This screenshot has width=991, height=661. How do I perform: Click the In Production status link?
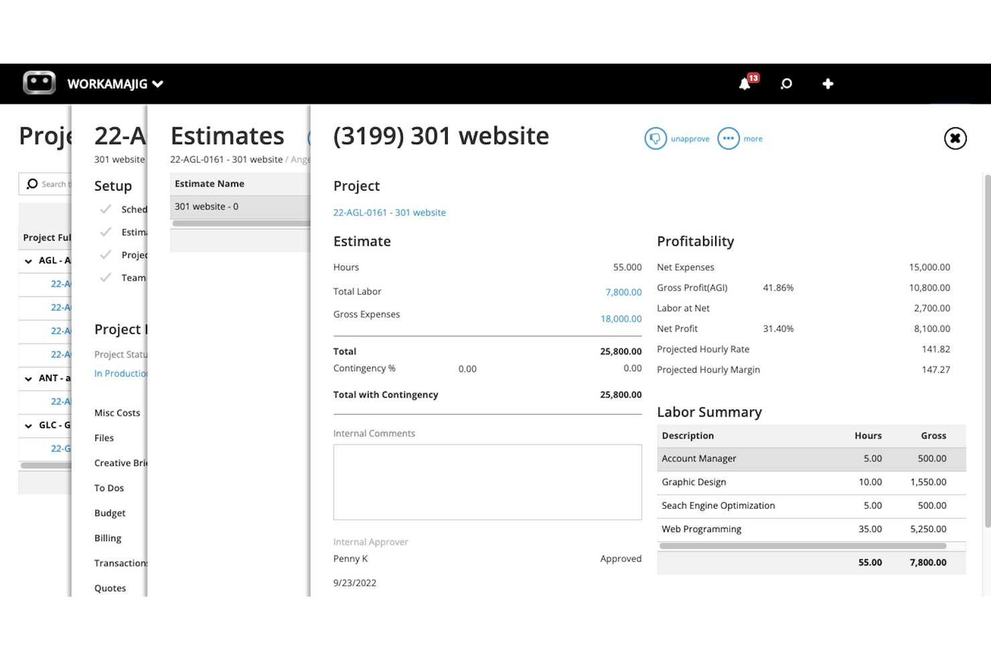point(118,373)
